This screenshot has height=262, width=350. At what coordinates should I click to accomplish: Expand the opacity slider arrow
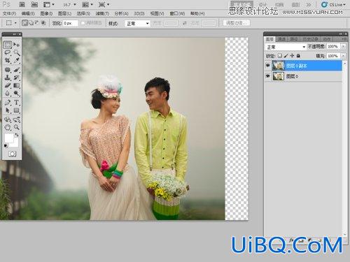[343, 47]
